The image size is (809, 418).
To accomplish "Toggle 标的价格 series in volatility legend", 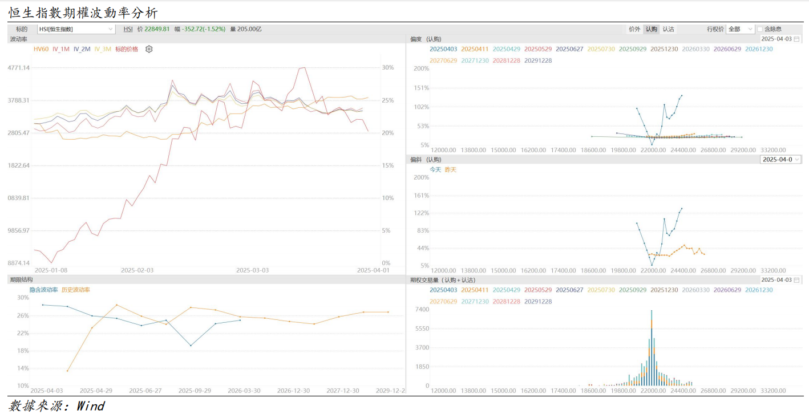I will (x=127, y=49).
